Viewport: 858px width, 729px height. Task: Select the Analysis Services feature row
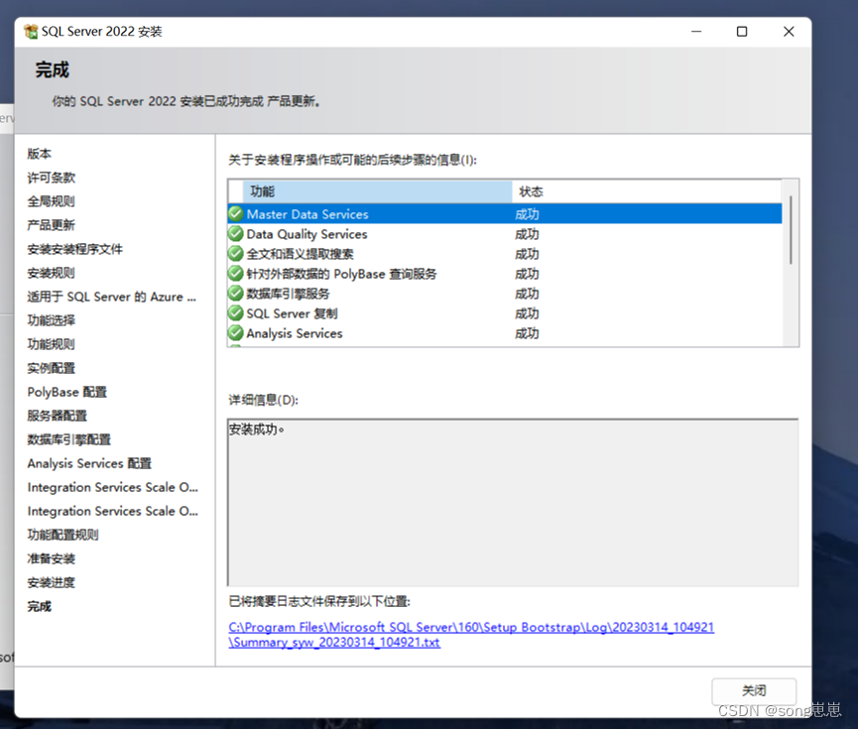tap(505, 333)
